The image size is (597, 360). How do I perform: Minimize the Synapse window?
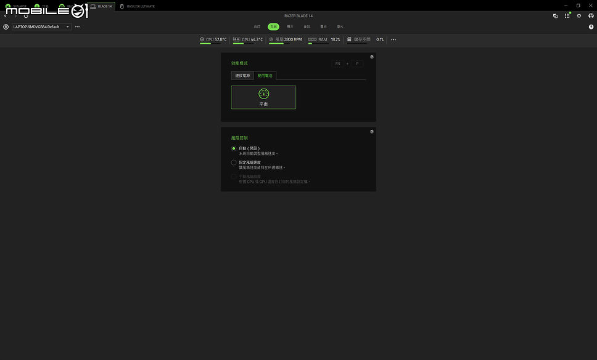[566, 6]
